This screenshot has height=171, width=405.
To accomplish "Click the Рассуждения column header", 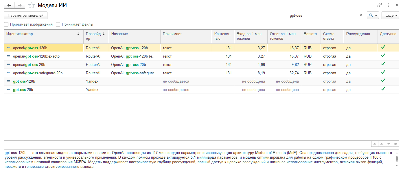I will click(360, 36).
